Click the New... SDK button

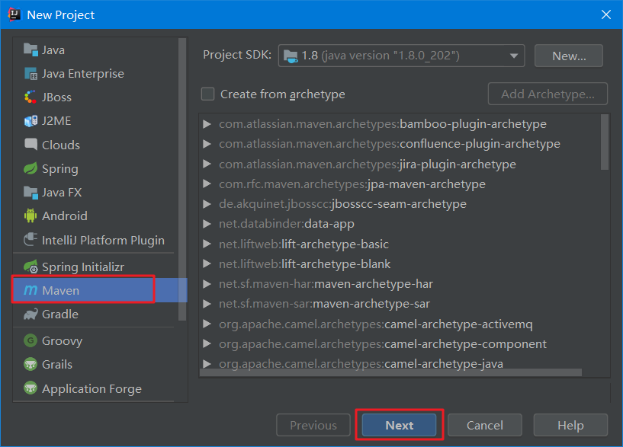tap(569, 56)
